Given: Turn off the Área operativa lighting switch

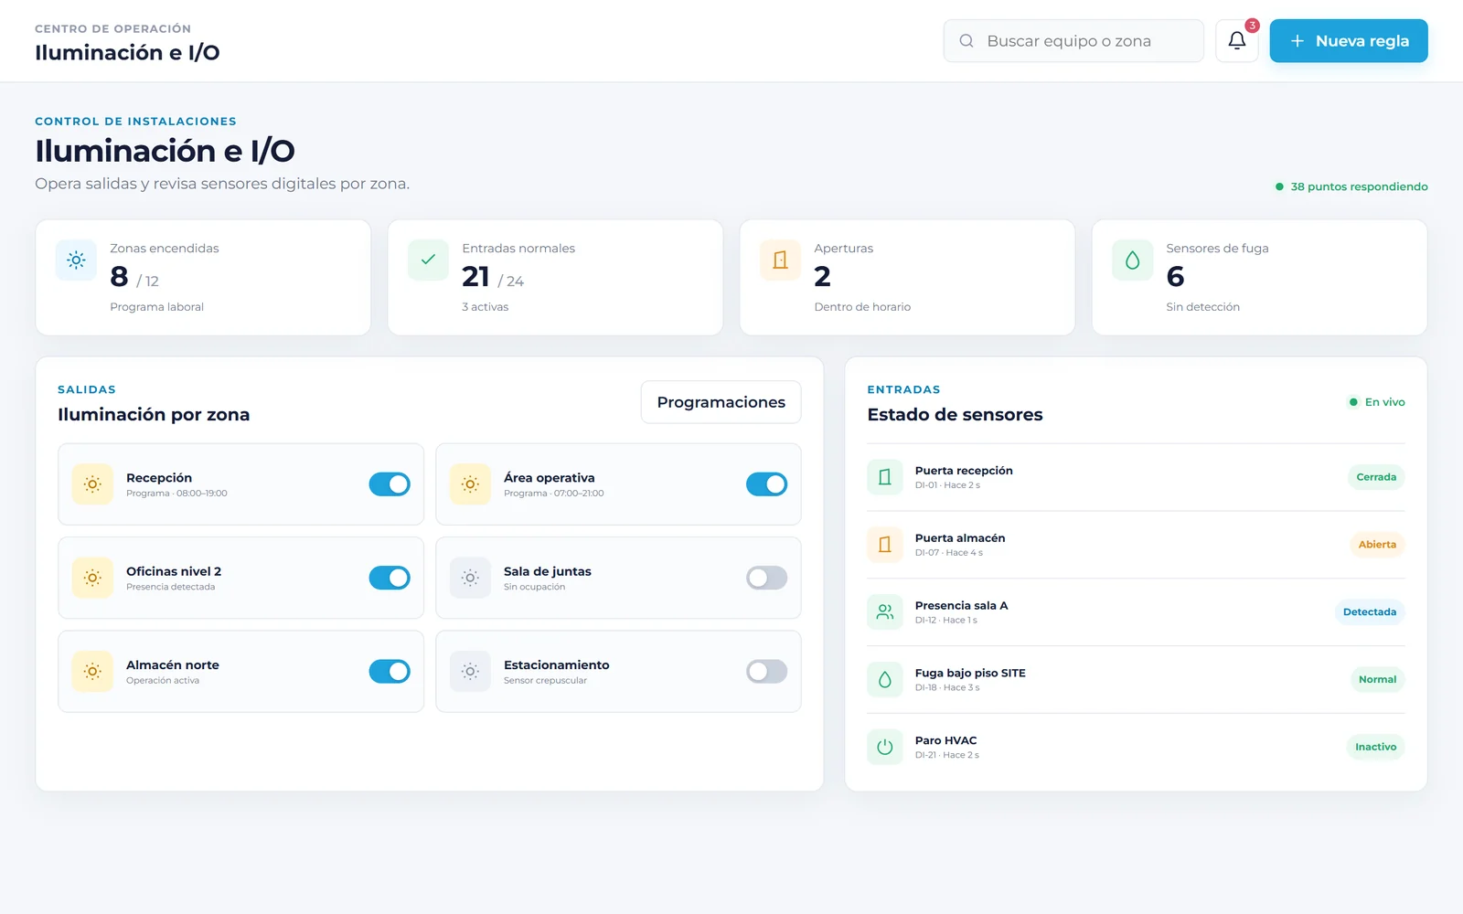Looking at the screenshot, I should click(x=766, y=484).
